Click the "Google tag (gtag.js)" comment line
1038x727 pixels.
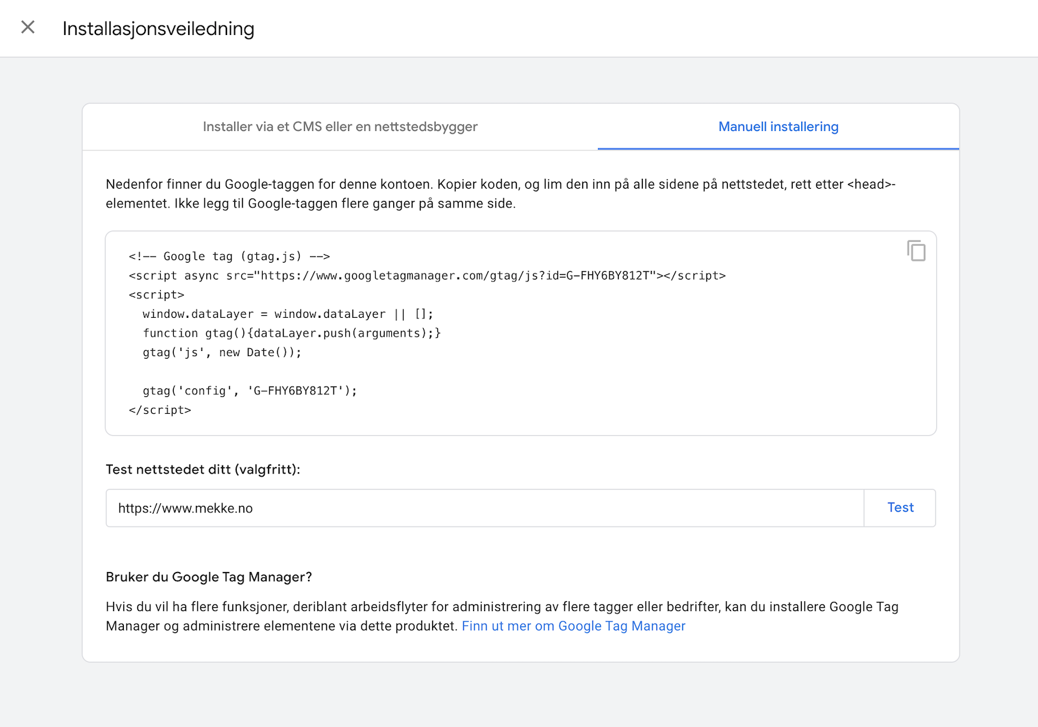tap(229, 256)
